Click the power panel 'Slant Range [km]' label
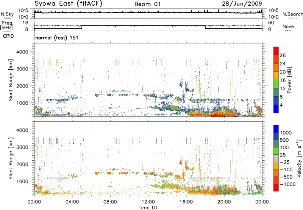 tap(10, 80)
